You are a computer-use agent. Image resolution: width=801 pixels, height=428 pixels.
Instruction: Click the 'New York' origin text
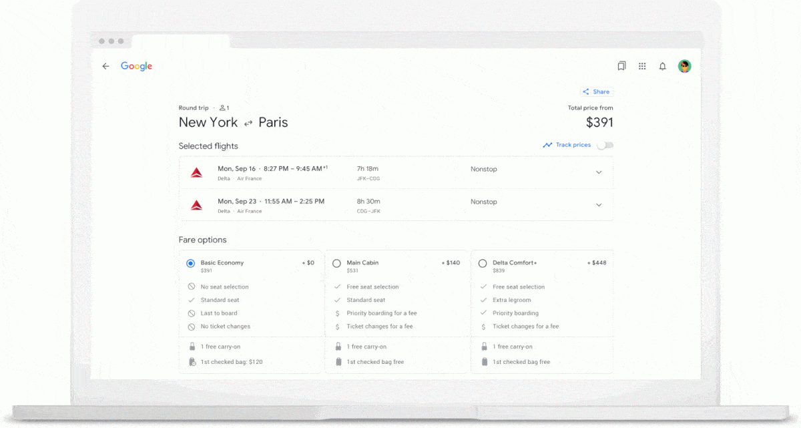208,123
